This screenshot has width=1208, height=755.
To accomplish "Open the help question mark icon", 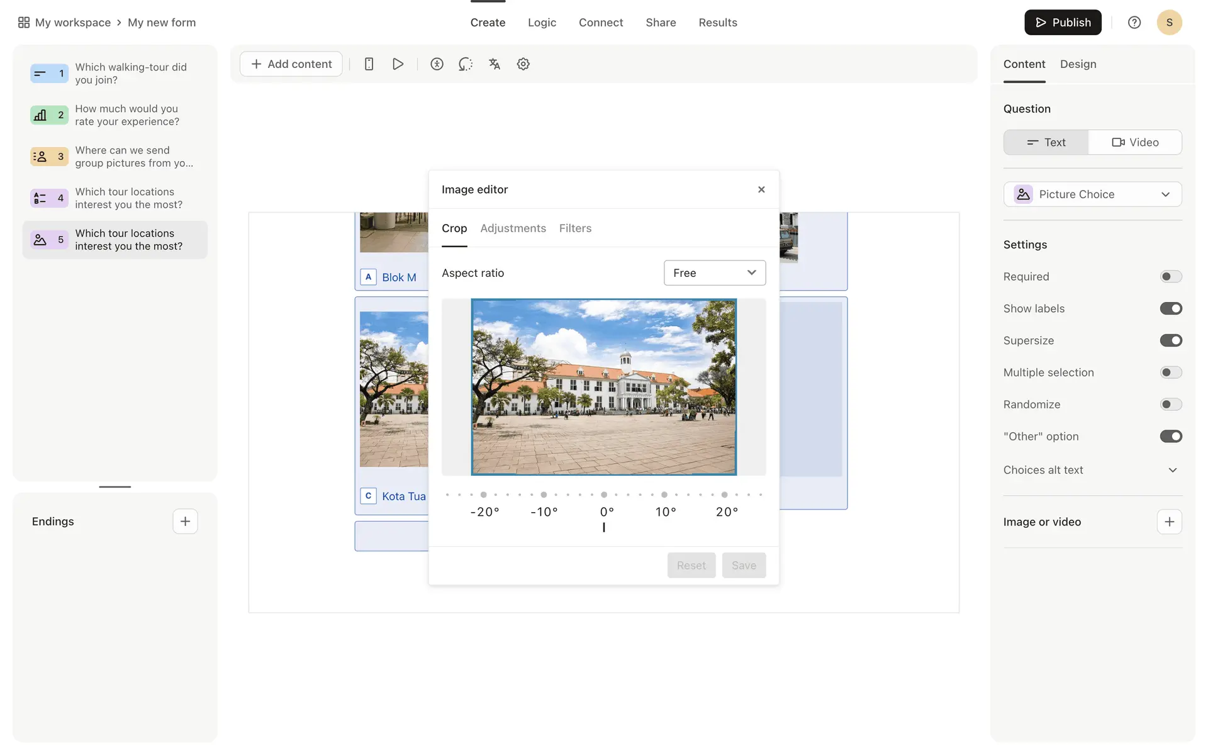I will [x=1134, y=23].
